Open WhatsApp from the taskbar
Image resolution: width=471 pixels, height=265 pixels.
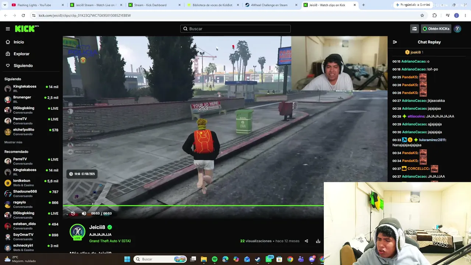coord(269,259)
